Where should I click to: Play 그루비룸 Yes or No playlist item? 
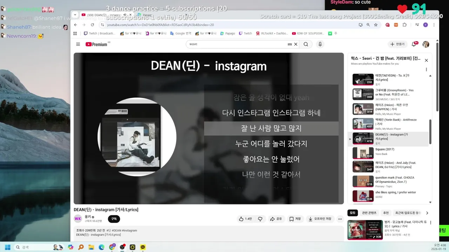389,94
